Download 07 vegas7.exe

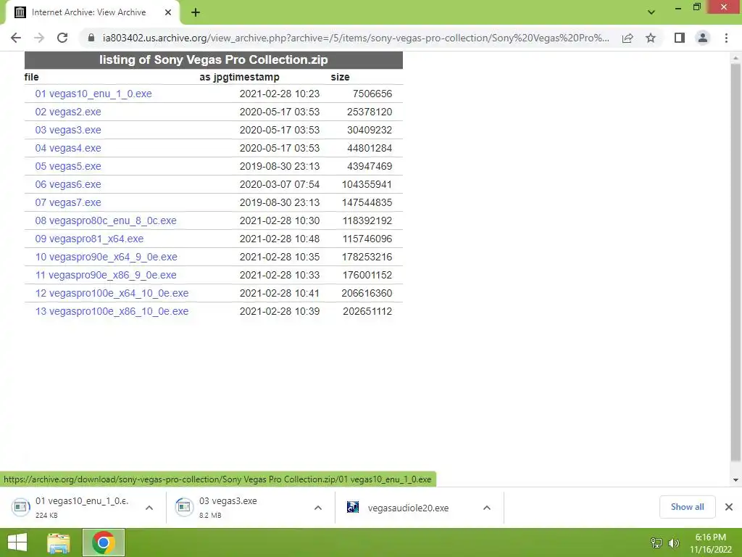68,203
